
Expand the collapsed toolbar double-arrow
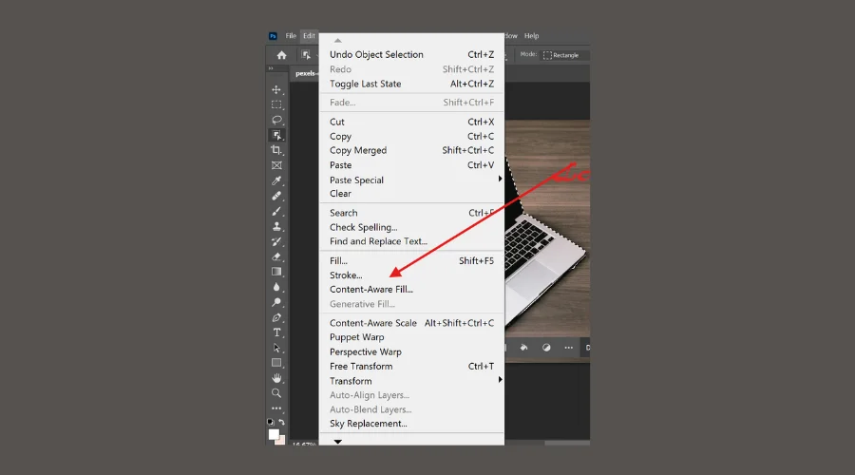coord(271,68)
